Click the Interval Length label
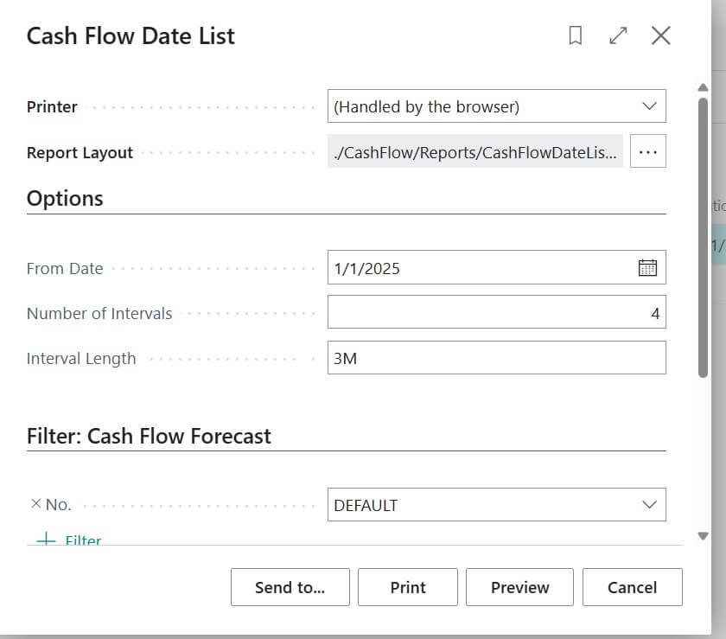The height and width of the screenshot is (639, 726). (x=81, y=358)
